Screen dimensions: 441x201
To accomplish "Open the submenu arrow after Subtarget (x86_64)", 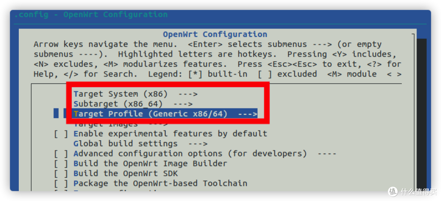I will click(183, 104).
